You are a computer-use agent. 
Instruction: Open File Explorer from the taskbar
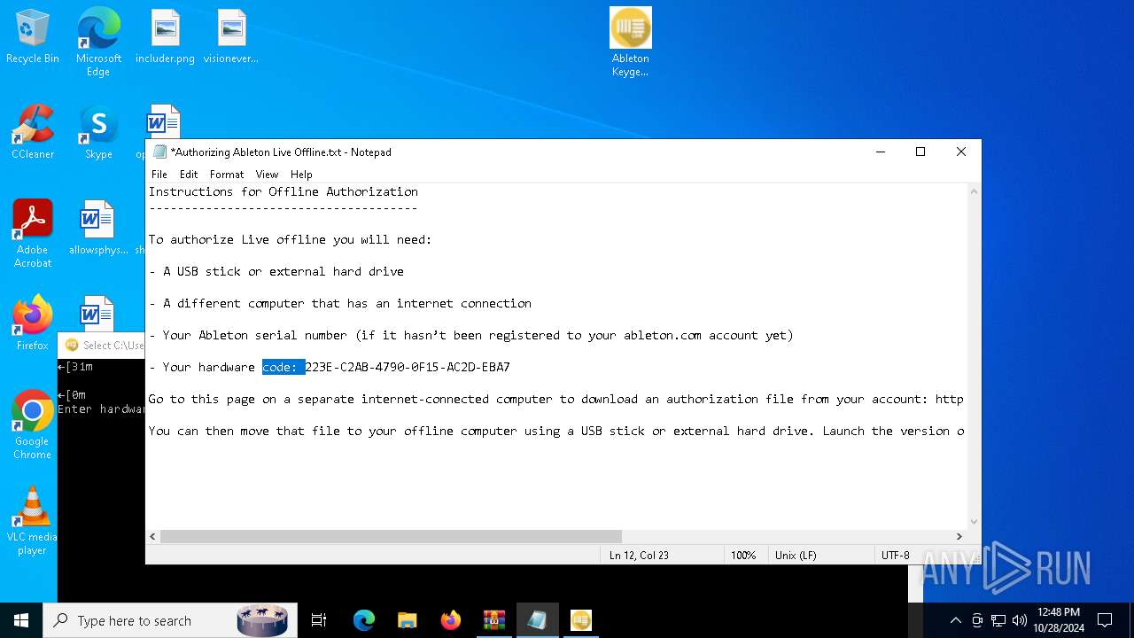point(408,620)
